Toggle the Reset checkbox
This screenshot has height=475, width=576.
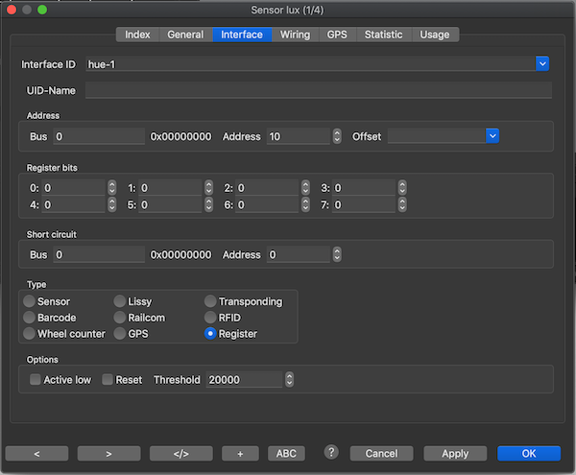[108, 380]
